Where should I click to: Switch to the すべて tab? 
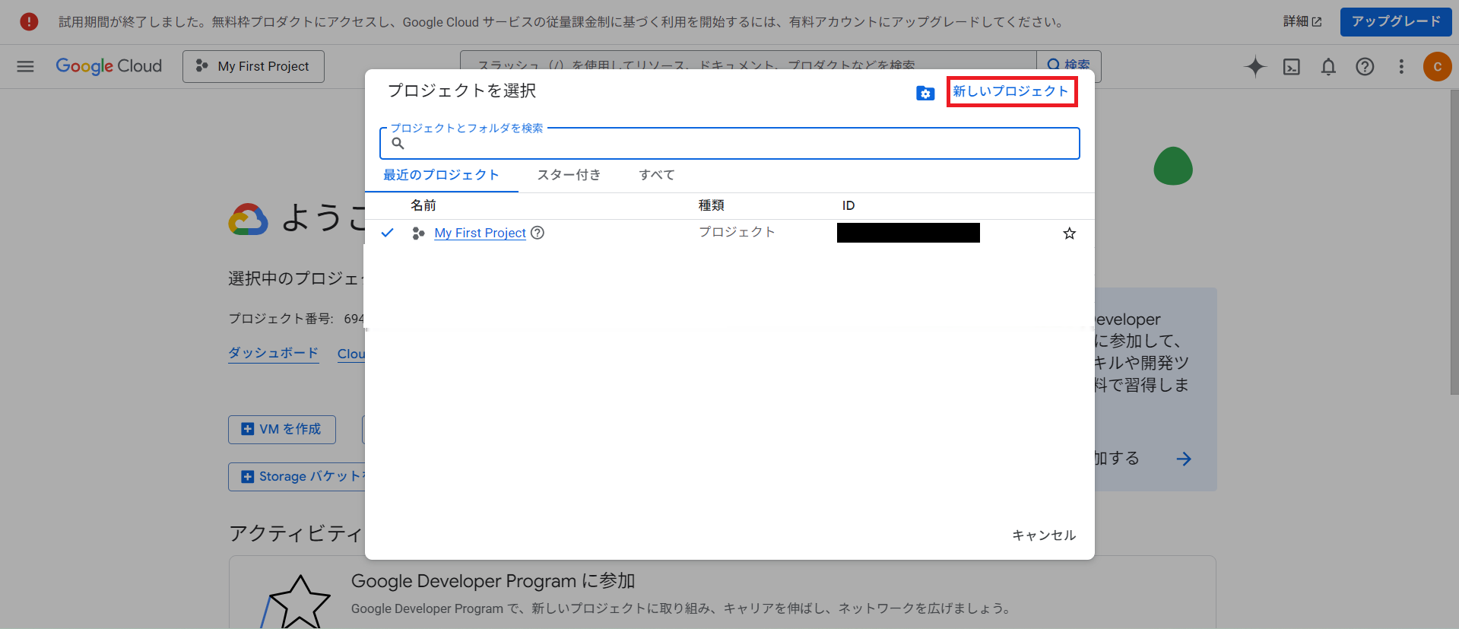[x=657, y=175]
